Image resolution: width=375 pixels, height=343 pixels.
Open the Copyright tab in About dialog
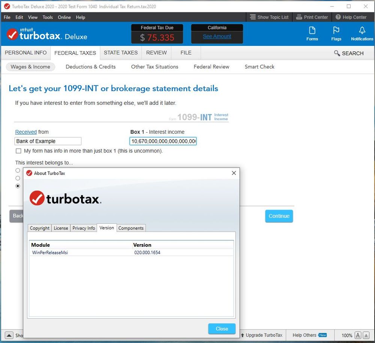point(39,228)
